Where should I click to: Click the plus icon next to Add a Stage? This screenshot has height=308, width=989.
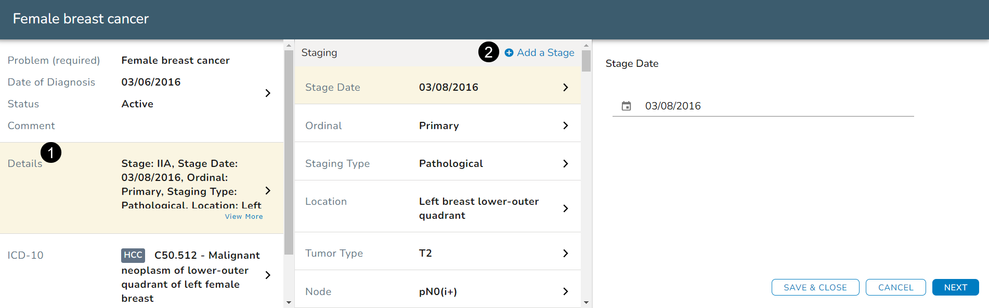509,53
